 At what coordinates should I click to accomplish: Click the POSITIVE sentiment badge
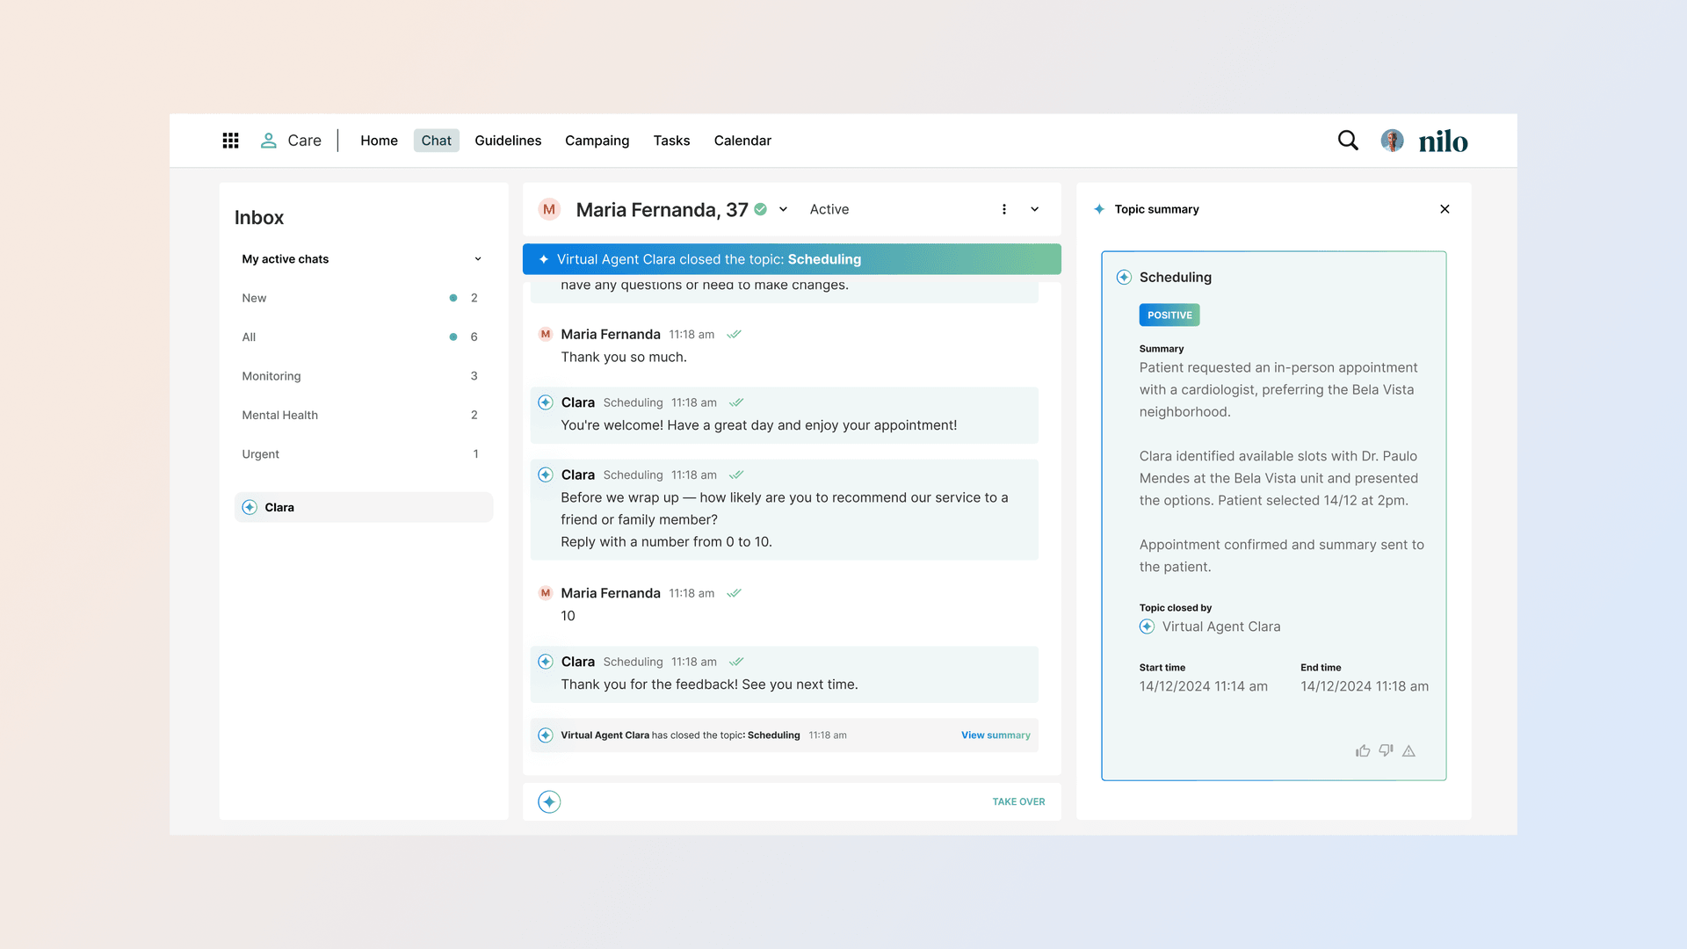point(1169,315)
